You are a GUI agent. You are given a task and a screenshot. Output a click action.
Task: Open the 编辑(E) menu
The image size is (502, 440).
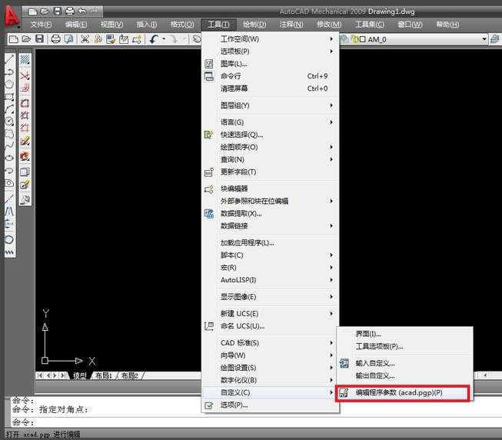[76, 25]
